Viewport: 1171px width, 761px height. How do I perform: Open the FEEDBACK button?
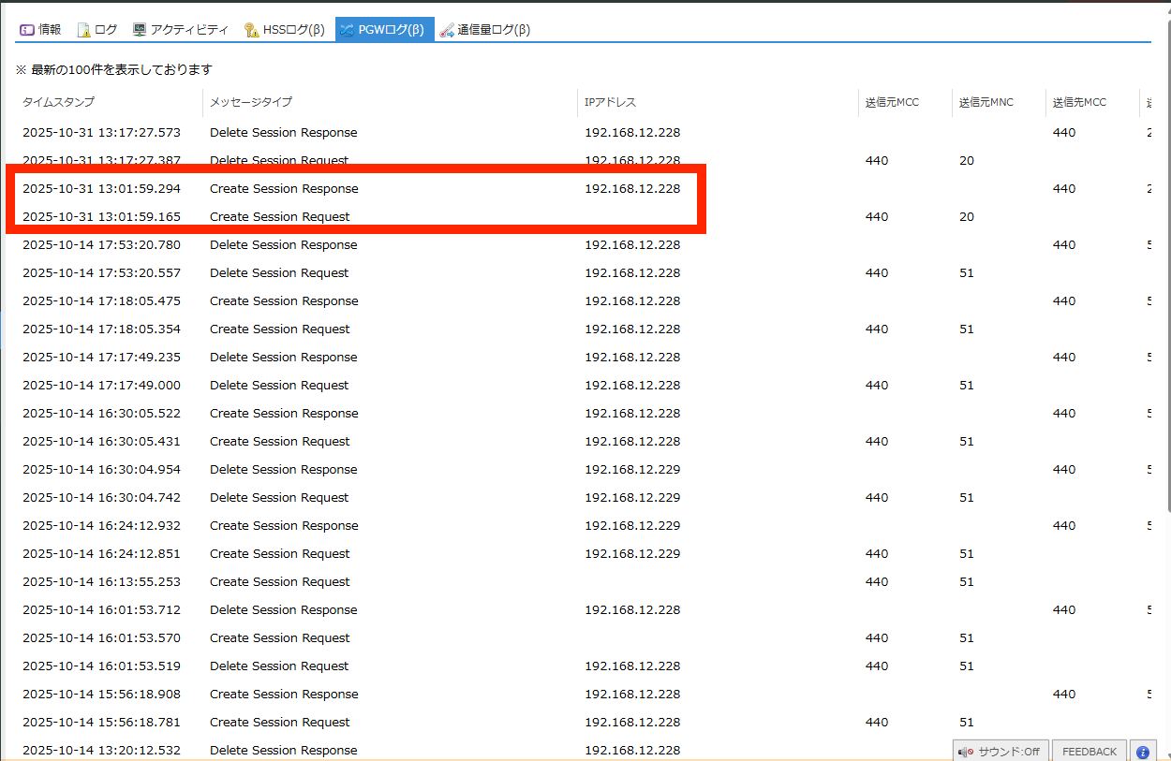(1089, 752)
